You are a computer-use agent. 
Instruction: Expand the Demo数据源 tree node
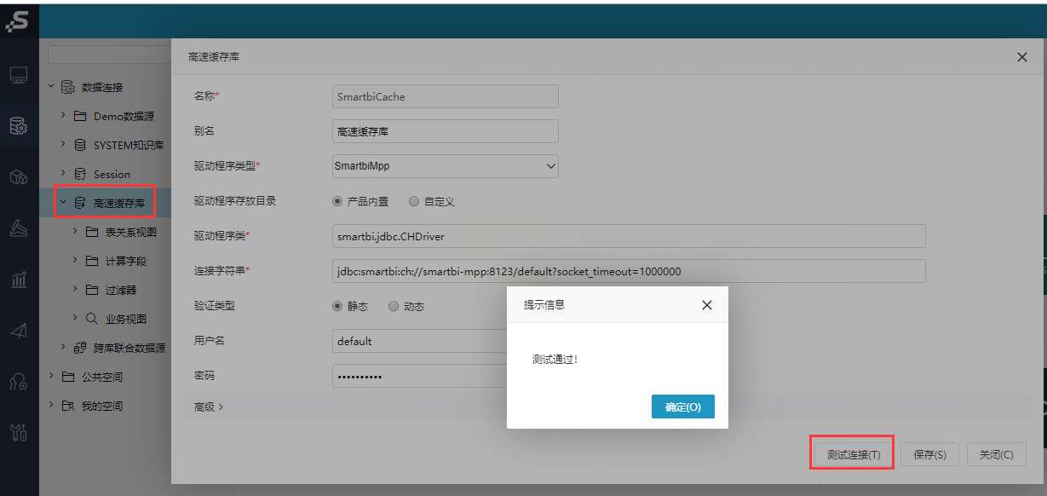63,115
